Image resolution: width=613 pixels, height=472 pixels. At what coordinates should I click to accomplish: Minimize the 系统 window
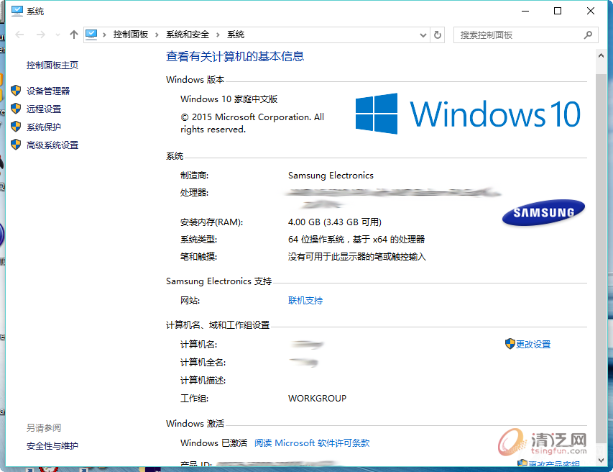[x=525, y=11]
